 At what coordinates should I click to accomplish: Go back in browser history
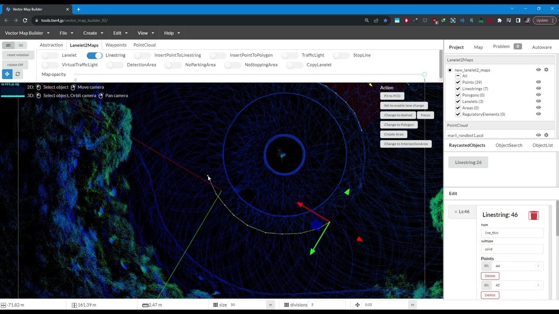(6, 20)
